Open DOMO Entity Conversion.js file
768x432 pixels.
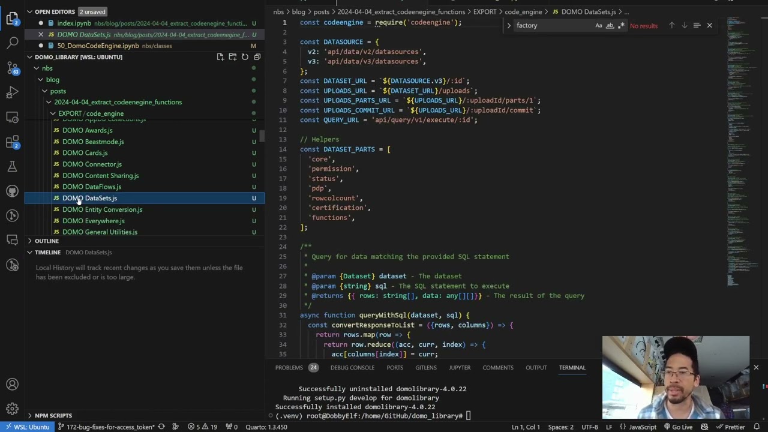point(144,209)
